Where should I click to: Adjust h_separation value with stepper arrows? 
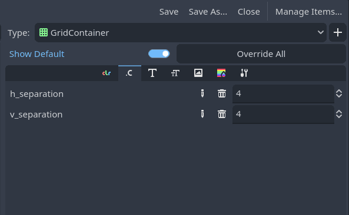pyautogui.click(x=339, y=93)
